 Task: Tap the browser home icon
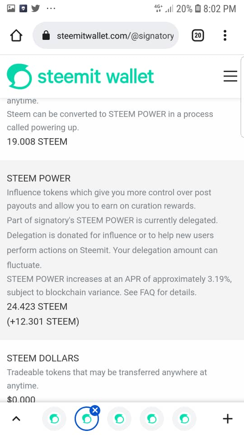point(16,35)
